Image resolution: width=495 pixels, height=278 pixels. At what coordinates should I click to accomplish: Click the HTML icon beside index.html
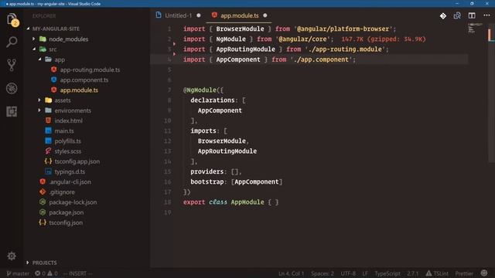(x=48, y=120)
